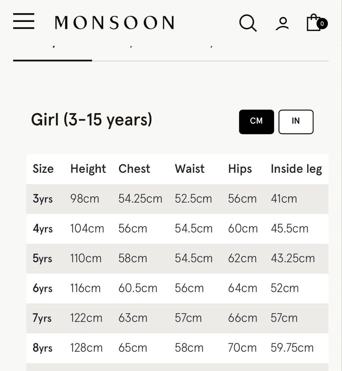Open the account profile icon
This screenshot has width=342, height=371.
click(x=282, y=24)
